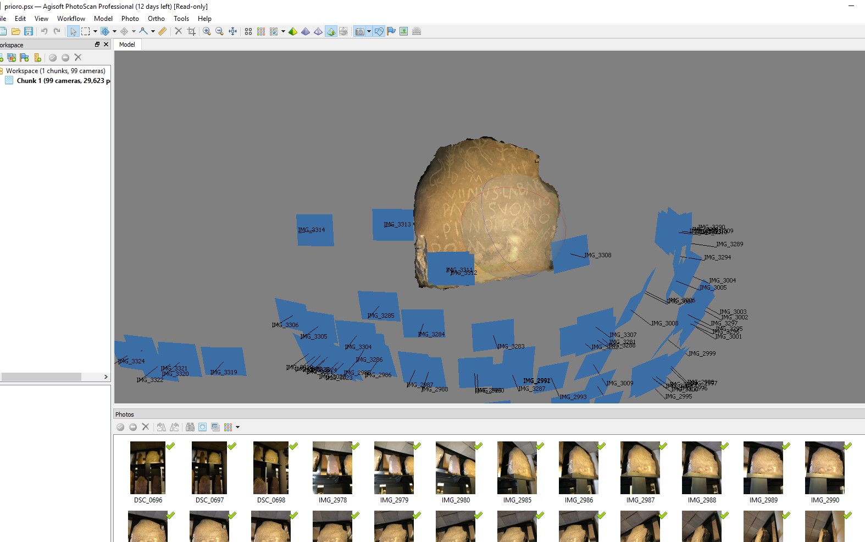Toggle the textured model view mode
The image size is (865, 542).
[331, 31]
